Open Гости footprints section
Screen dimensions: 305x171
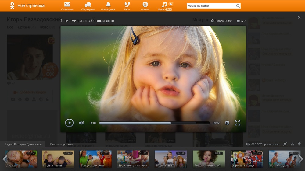point(127,6)
